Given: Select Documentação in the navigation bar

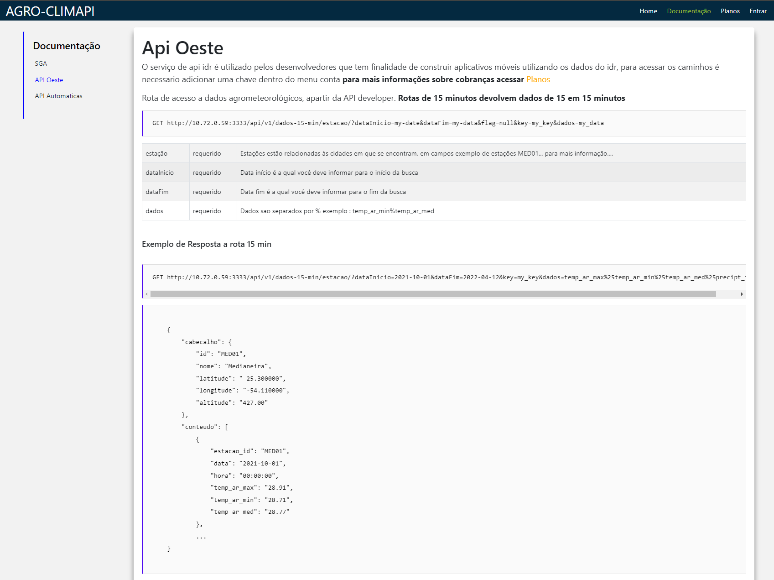Looking at the screenshot, I should pos(689,11).
